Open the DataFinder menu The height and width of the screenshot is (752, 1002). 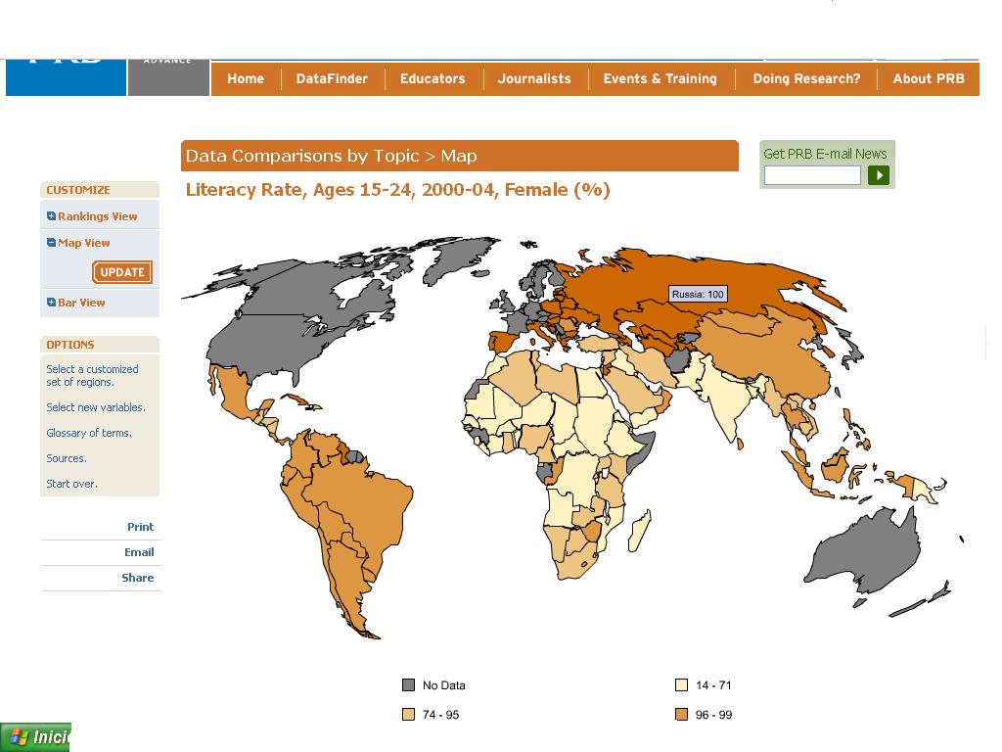[332, 78]
